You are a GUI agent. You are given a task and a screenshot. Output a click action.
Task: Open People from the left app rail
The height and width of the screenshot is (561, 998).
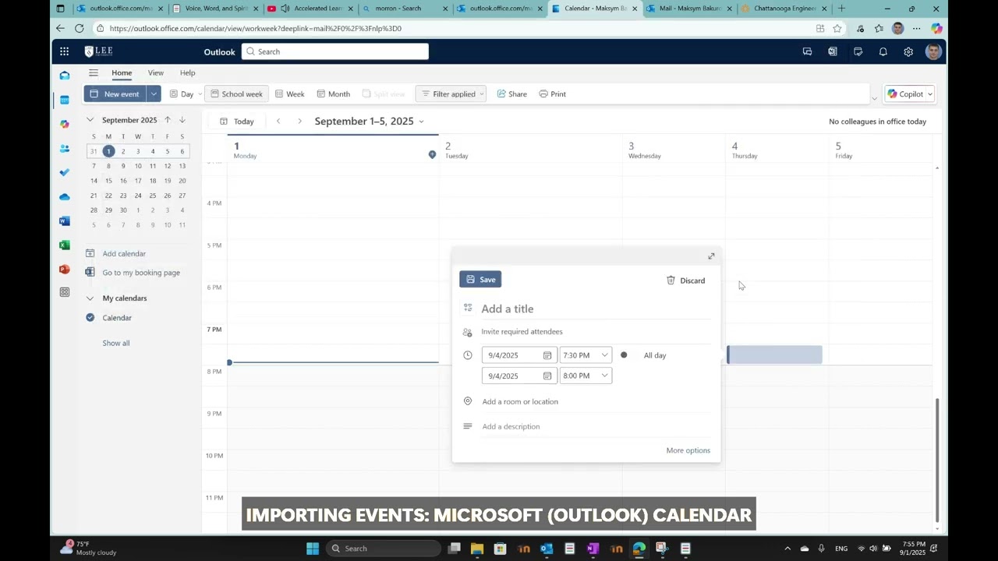point(65,148)
